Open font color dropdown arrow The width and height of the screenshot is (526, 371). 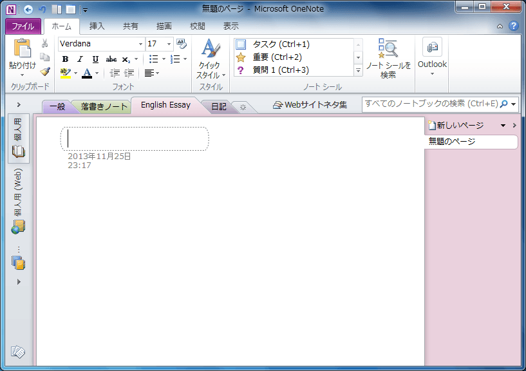point(97,73)
